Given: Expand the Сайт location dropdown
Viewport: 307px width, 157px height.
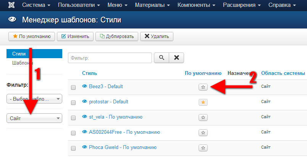Looking at the screenshot, I should click(34, 119).
